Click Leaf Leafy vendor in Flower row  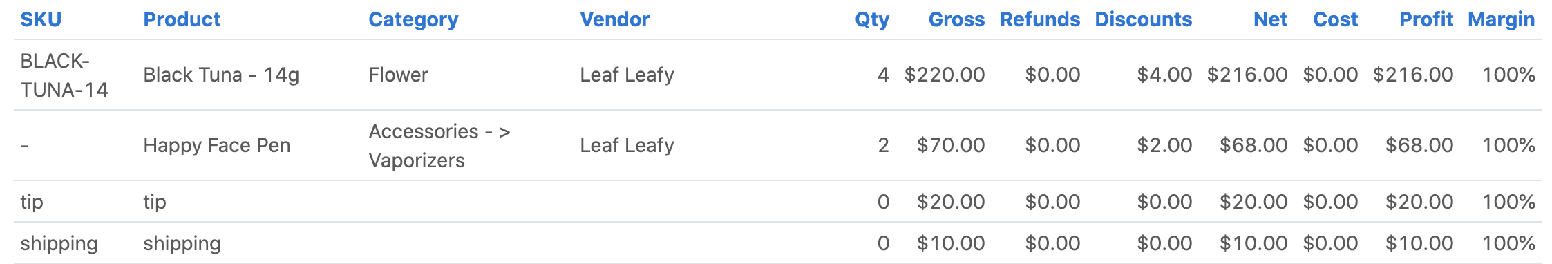(627, 75)
